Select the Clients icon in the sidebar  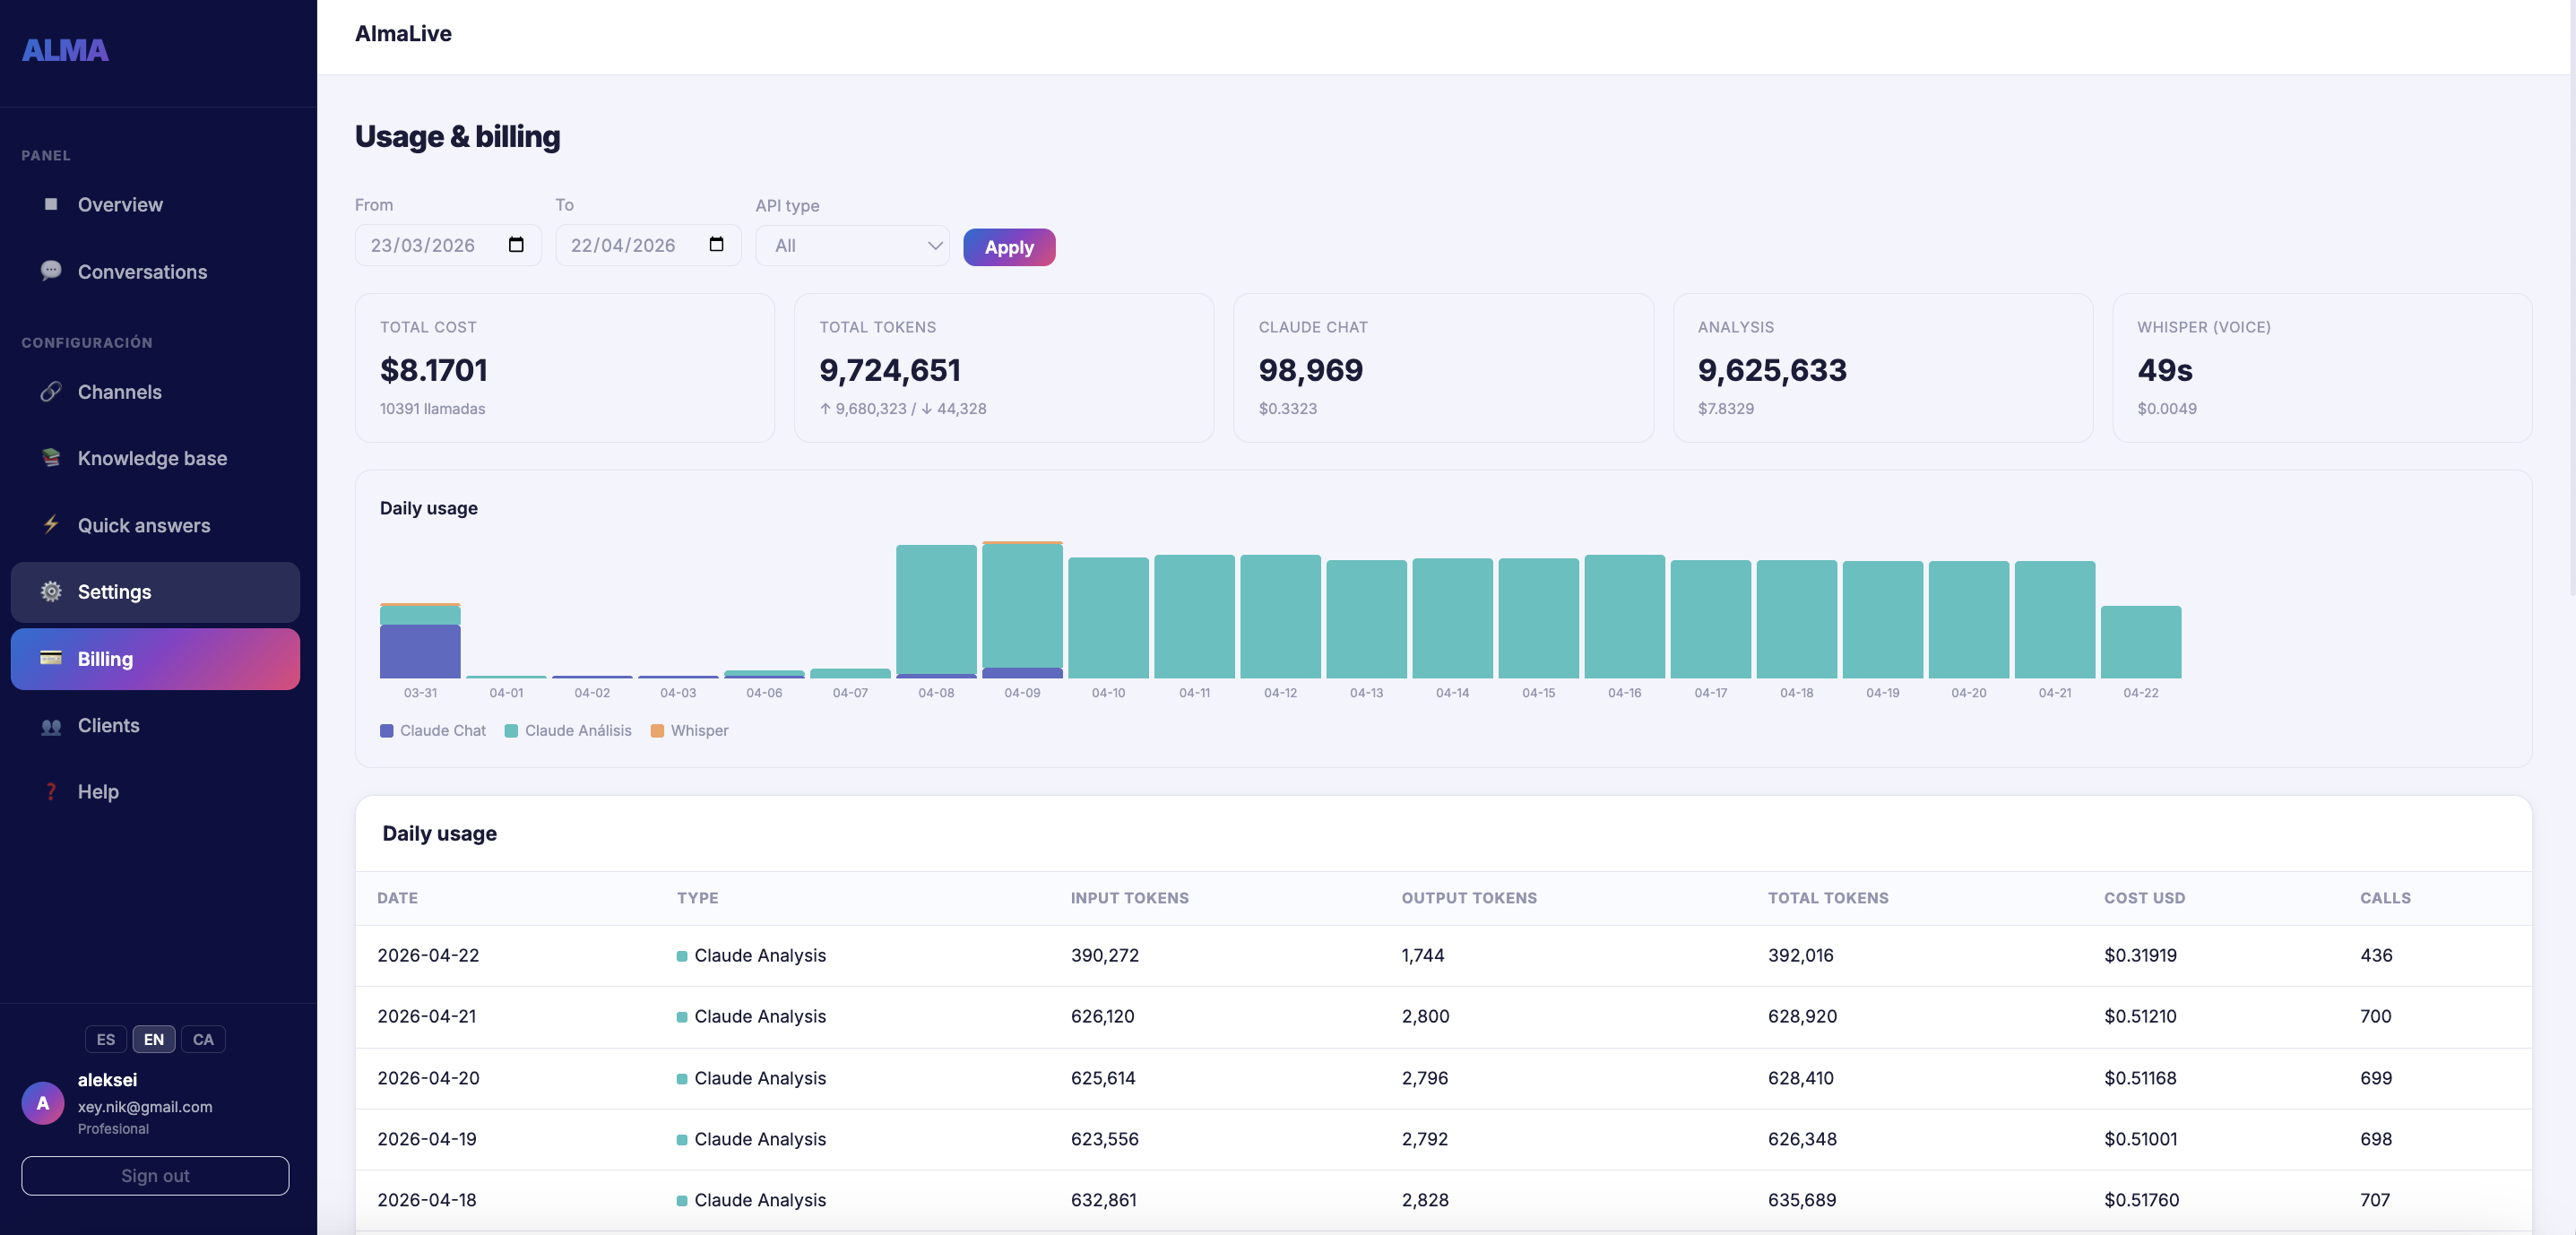(51, 725)
